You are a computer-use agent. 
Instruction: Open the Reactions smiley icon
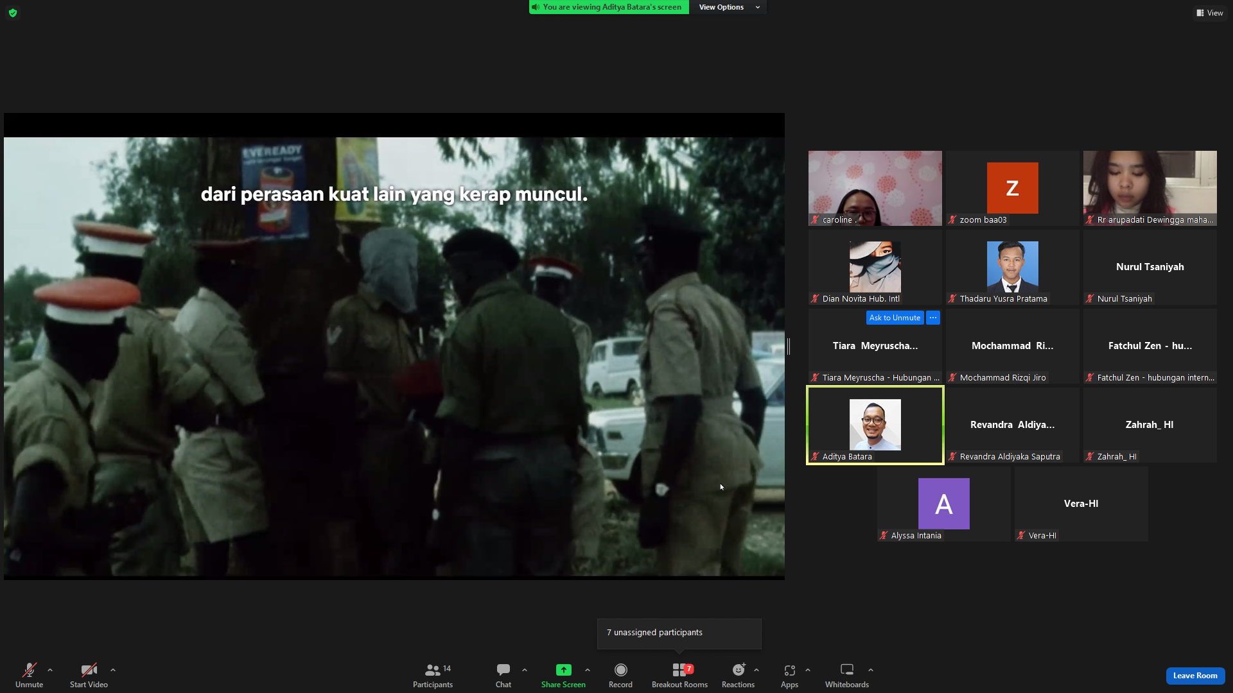(739, 670)
